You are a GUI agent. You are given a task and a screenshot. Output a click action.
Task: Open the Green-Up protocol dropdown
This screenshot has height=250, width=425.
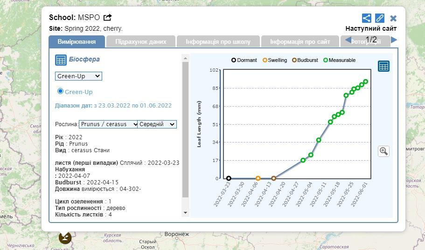click(x=78, y=76)
